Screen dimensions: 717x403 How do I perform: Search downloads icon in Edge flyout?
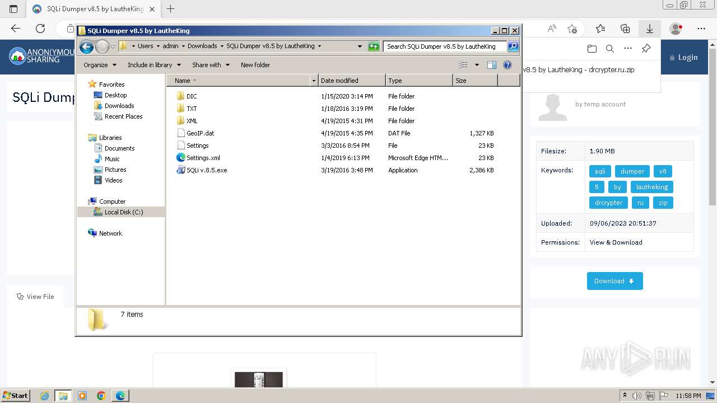(610, 49)
